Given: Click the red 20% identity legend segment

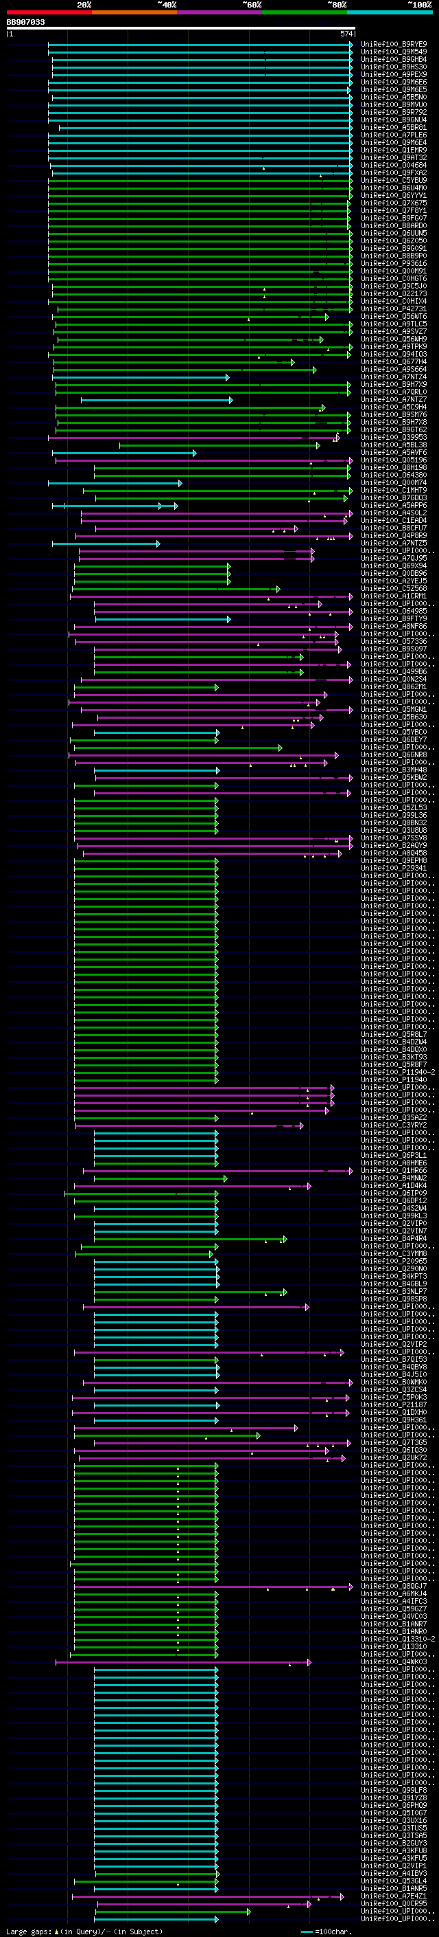Looking at the screenshot, I should click(49, 12).
